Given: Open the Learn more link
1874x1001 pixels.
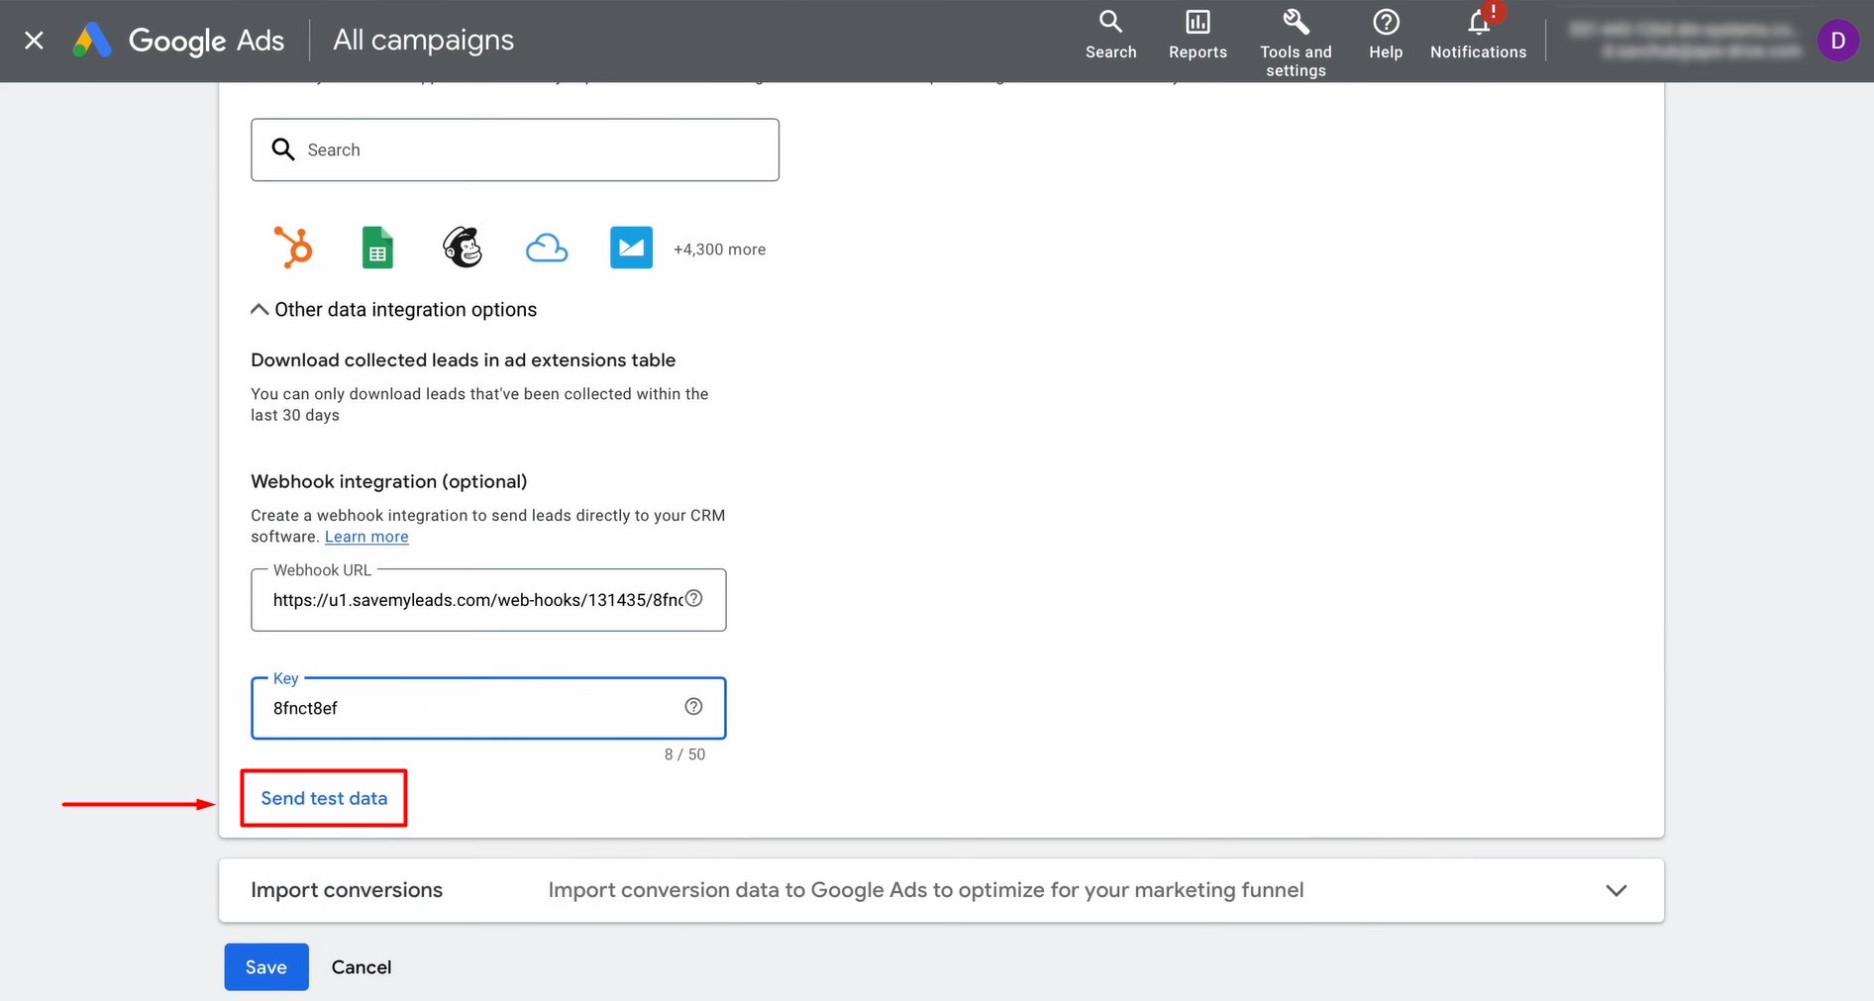Looking at the screenshot, I should point(366,537).
